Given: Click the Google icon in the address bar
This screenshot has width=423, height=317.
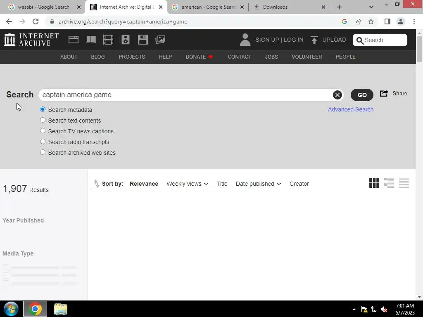Looking at the screenshot, I should pyautogui.click(x=344, y=21).
